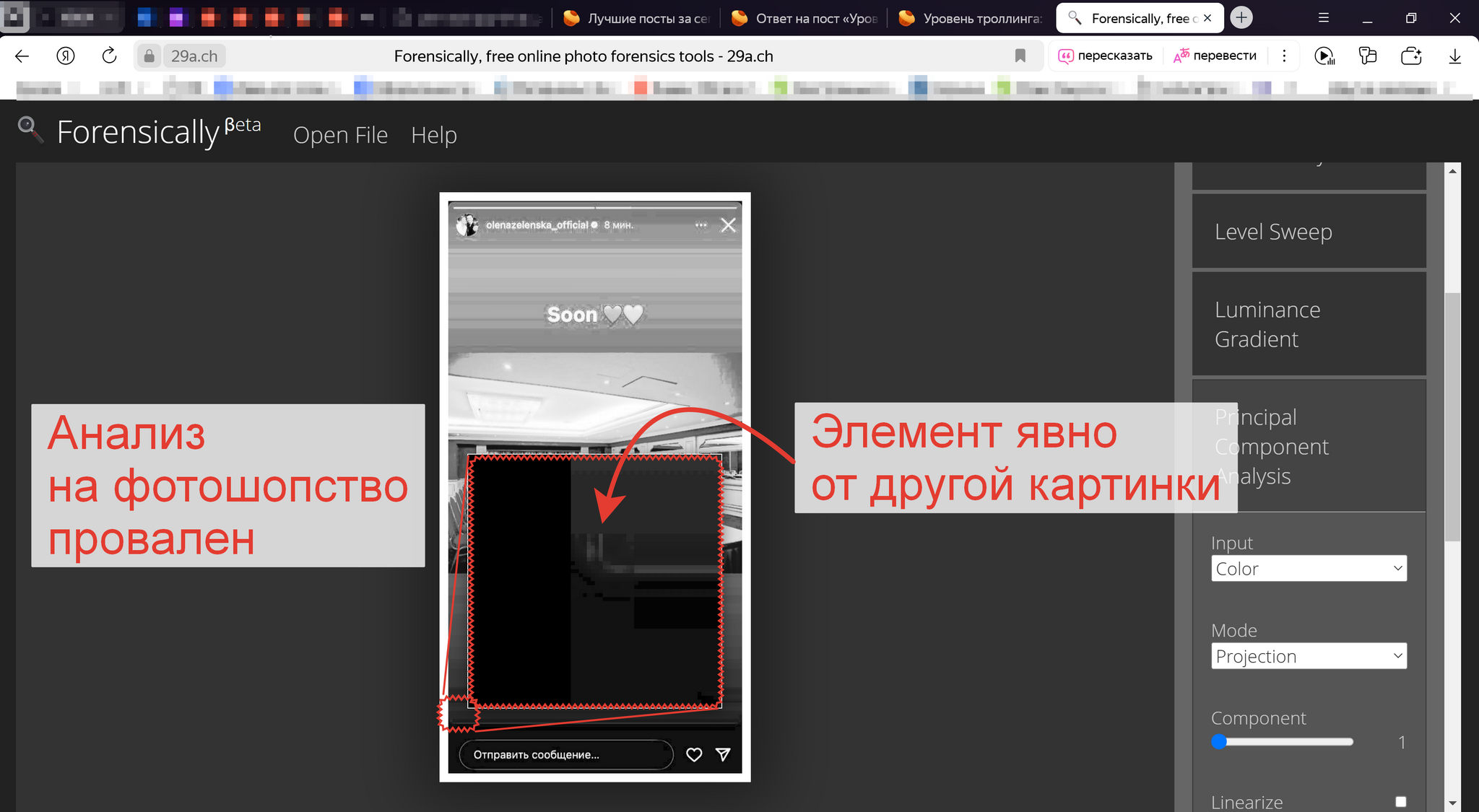
Task: Toggle the Linearize checkbox
Action: click(x=1400, y=801)
